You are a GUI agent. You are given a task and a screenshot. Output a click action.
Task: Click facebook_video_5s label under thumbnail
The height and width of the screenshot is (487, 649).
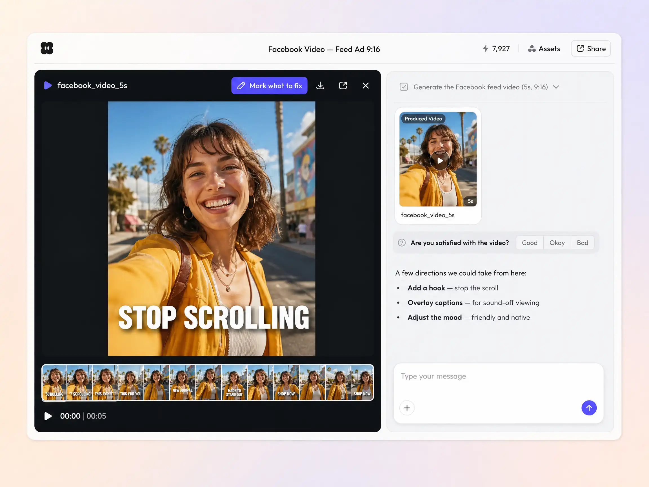pyautogui.click(x=428, y=215)
